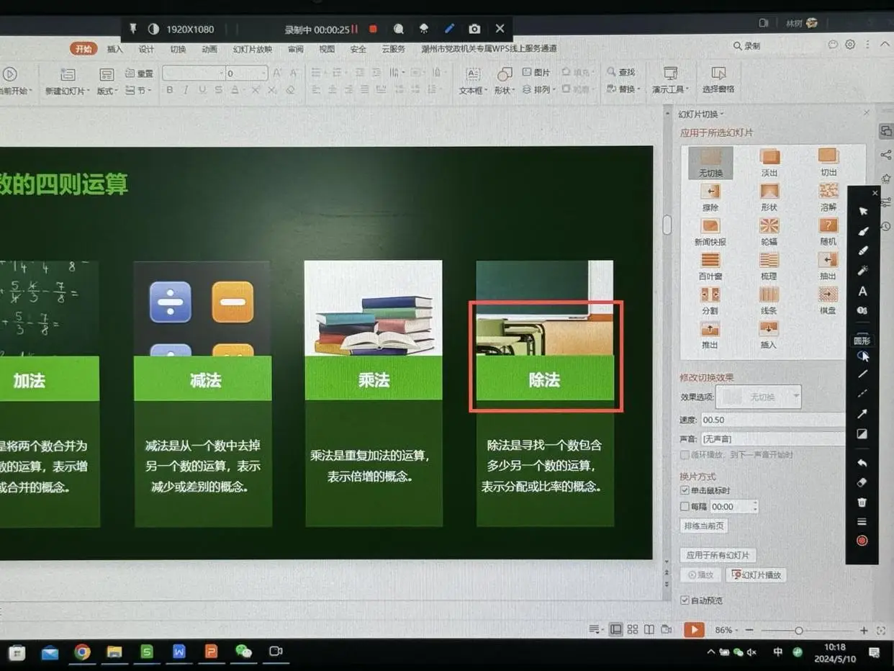The width and height of the screenshot is (894, 671).
Task: Open the 动画 ribbon tab
Action: click(209, 50)
